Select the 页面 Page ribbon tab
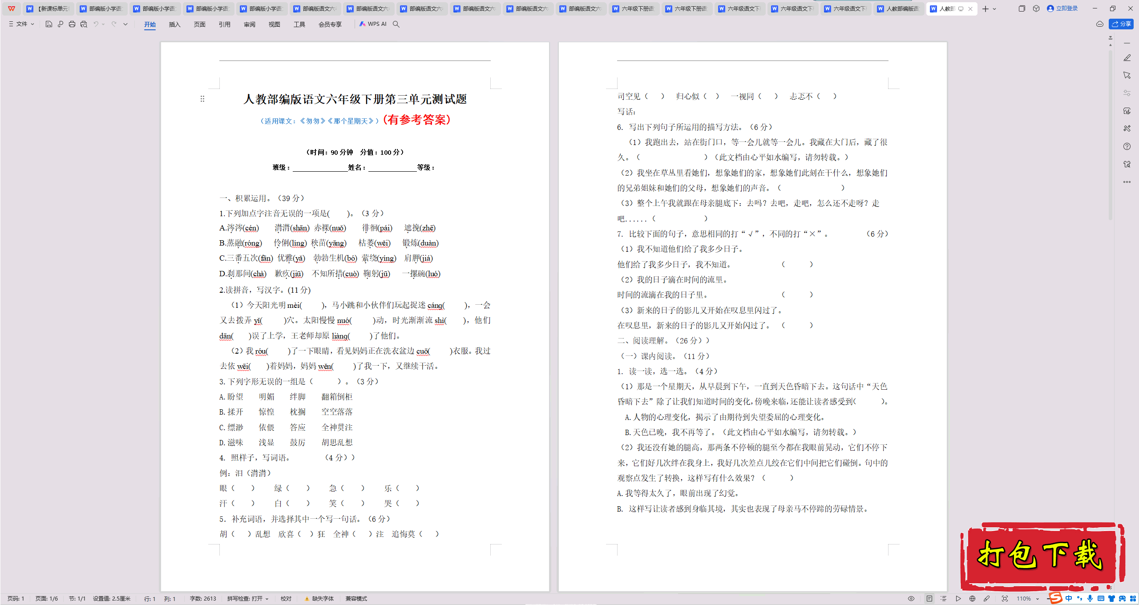1139x605 pixels. 200,24
